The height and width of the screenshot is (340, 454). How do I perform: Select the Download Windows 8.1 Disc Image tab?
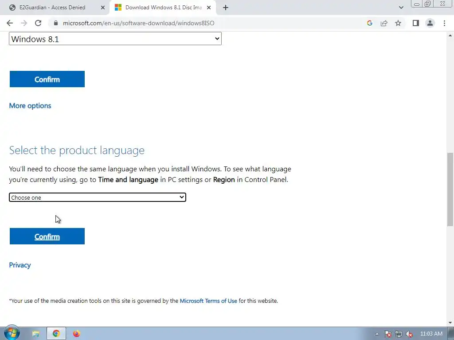[x=163, y=8]
